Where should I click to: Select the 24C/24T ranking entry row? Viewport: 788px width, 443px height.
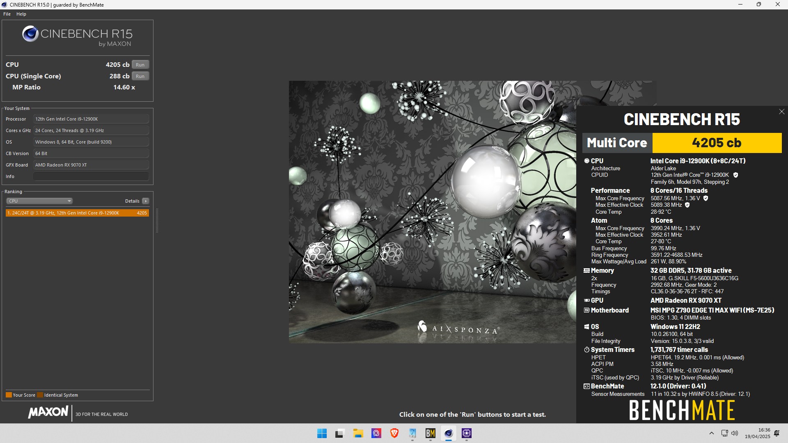click(77, 213)
